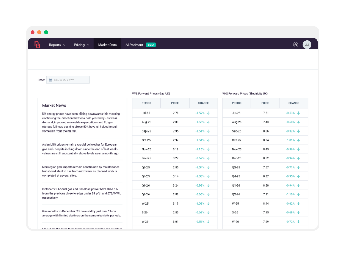The width and height of the screenshot is (348, 261).
Task: Click the Gas UK CHANGE column header
Action: click(203, 103)
